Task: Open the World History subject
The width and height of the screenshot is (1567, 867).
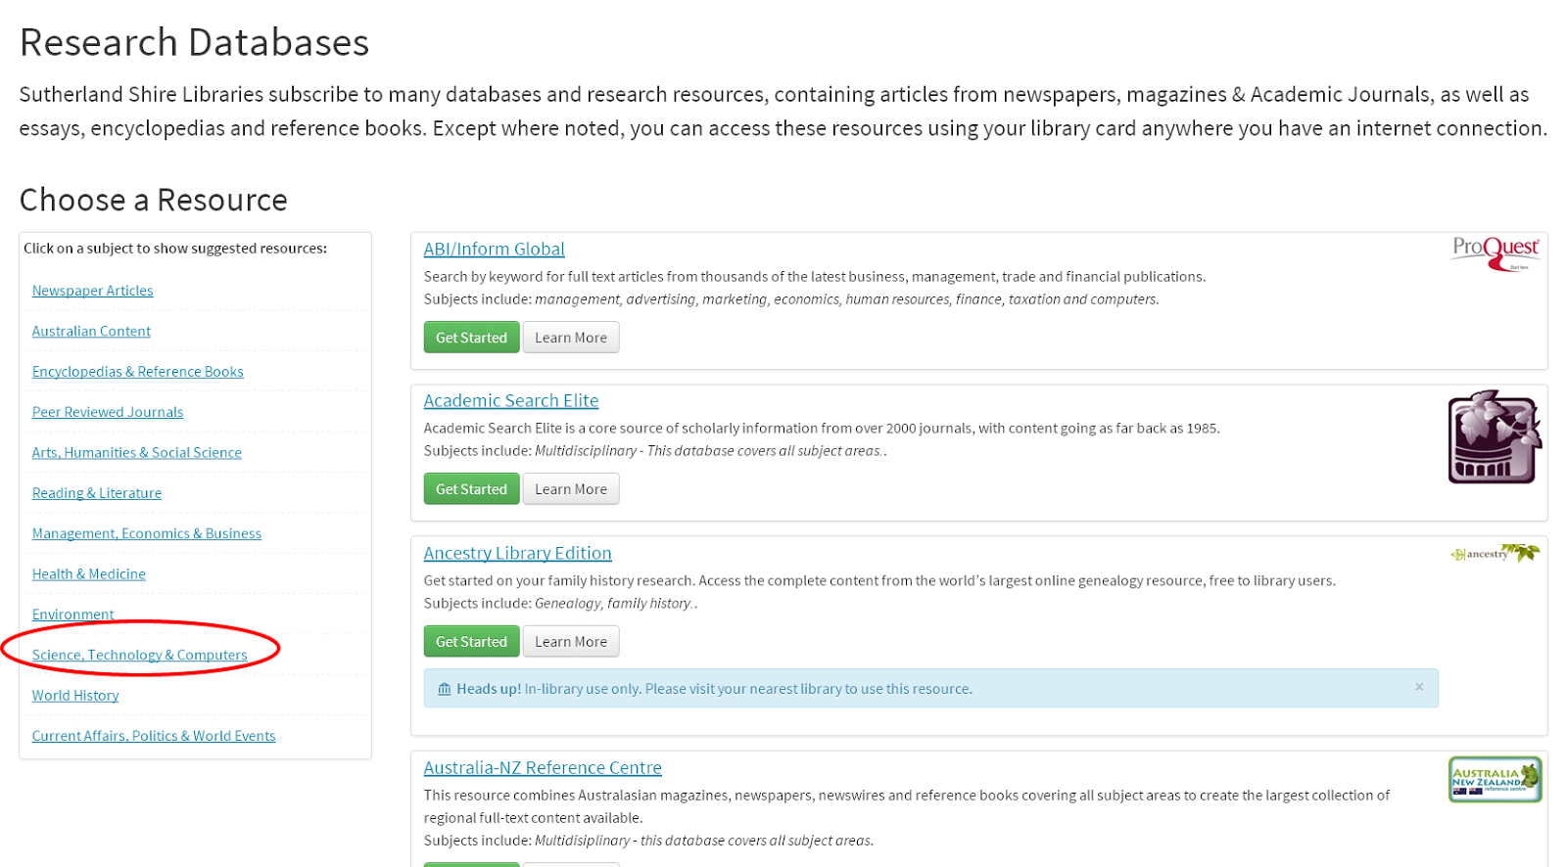Action: pyautogui.click(x=75, y=695)
